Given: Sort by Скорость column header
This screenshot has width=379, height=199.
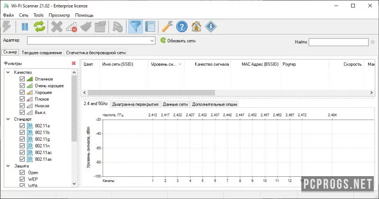Looking at the screenshot, I should click(x=346, y=64).
